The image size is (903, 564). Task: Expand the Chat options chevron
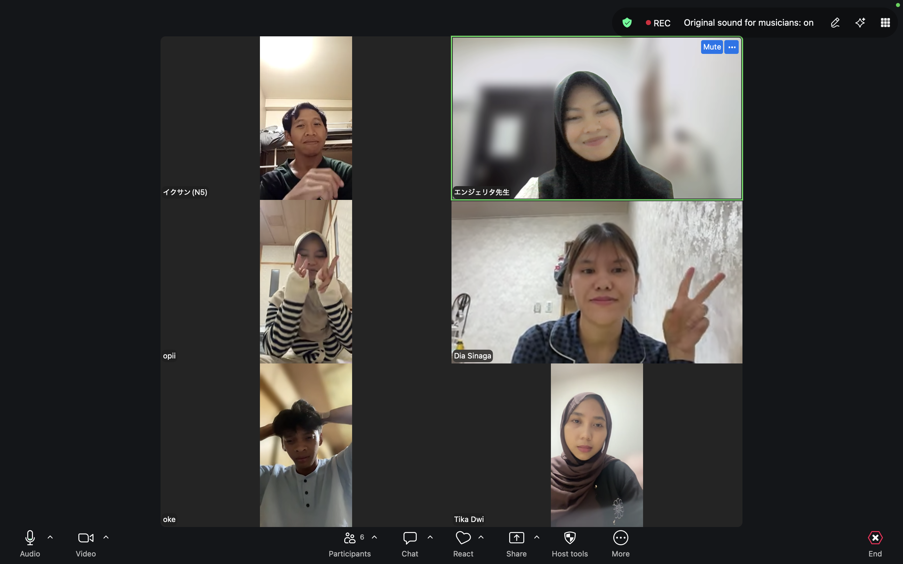430,537
